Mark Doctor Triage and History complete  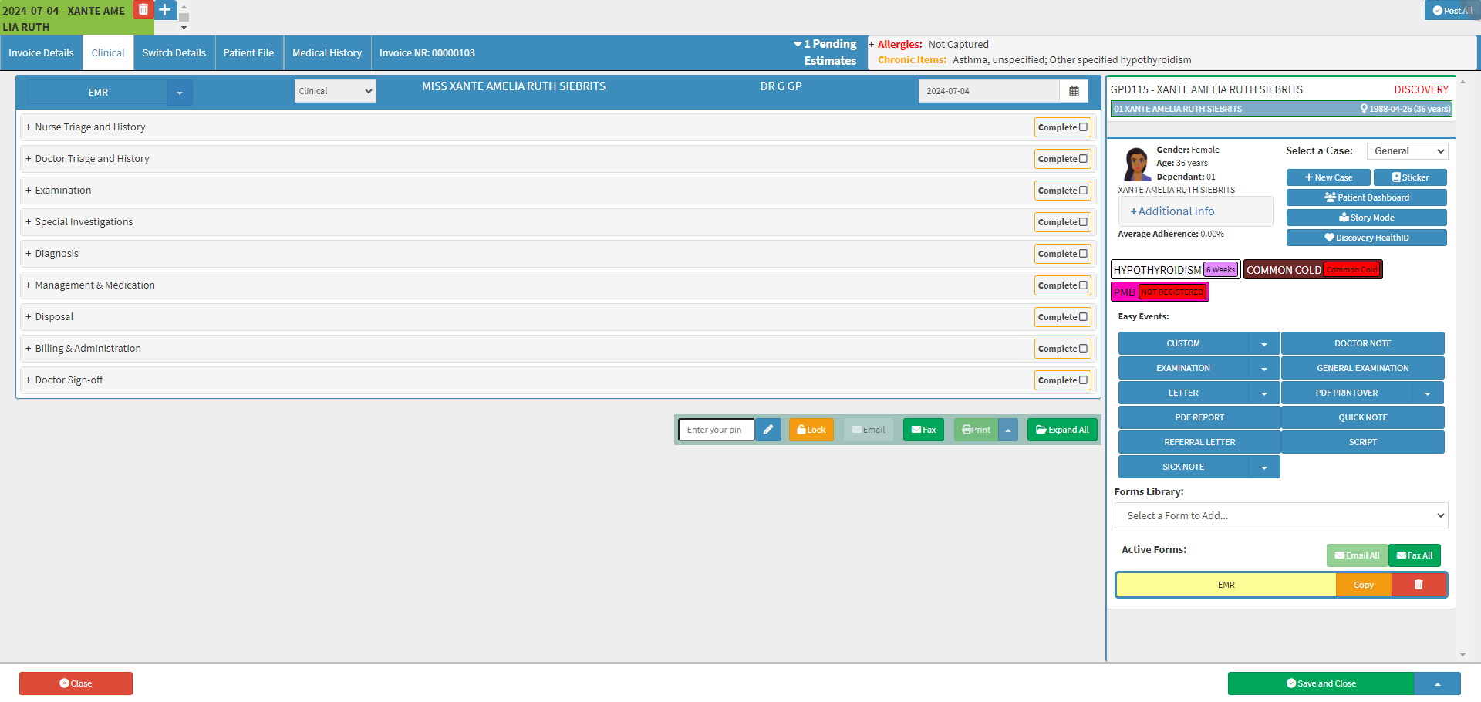(1062, 159)
